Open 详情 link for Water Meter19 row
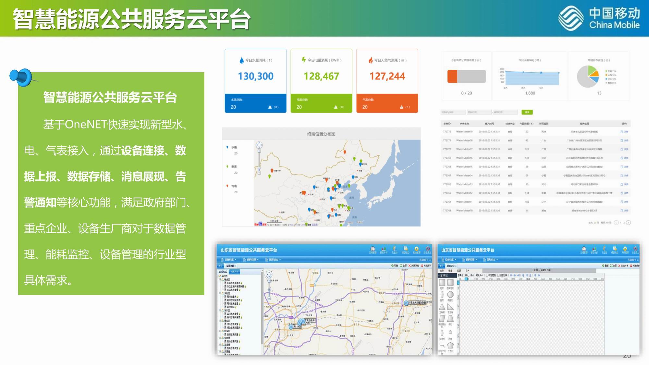This screenshot has height=365, width=649. (x=625, y=132)
